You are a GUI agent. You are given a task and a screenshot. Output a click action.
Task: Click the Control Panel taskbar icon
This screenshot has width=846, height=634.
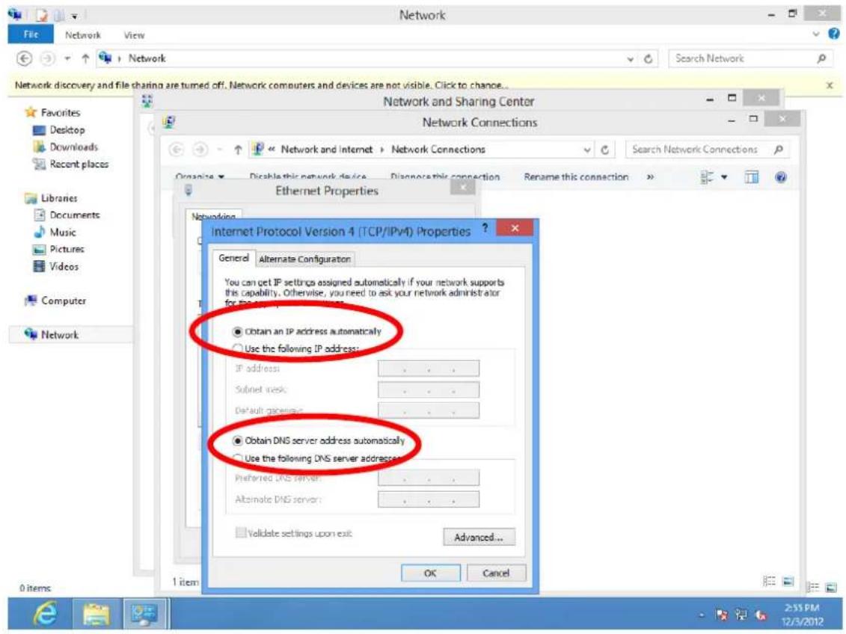coord(144,614)
